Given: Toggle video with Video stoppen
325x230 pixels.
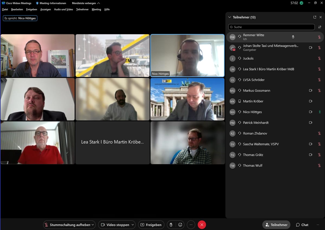Looking at the screenshot, I should (115, 225).
